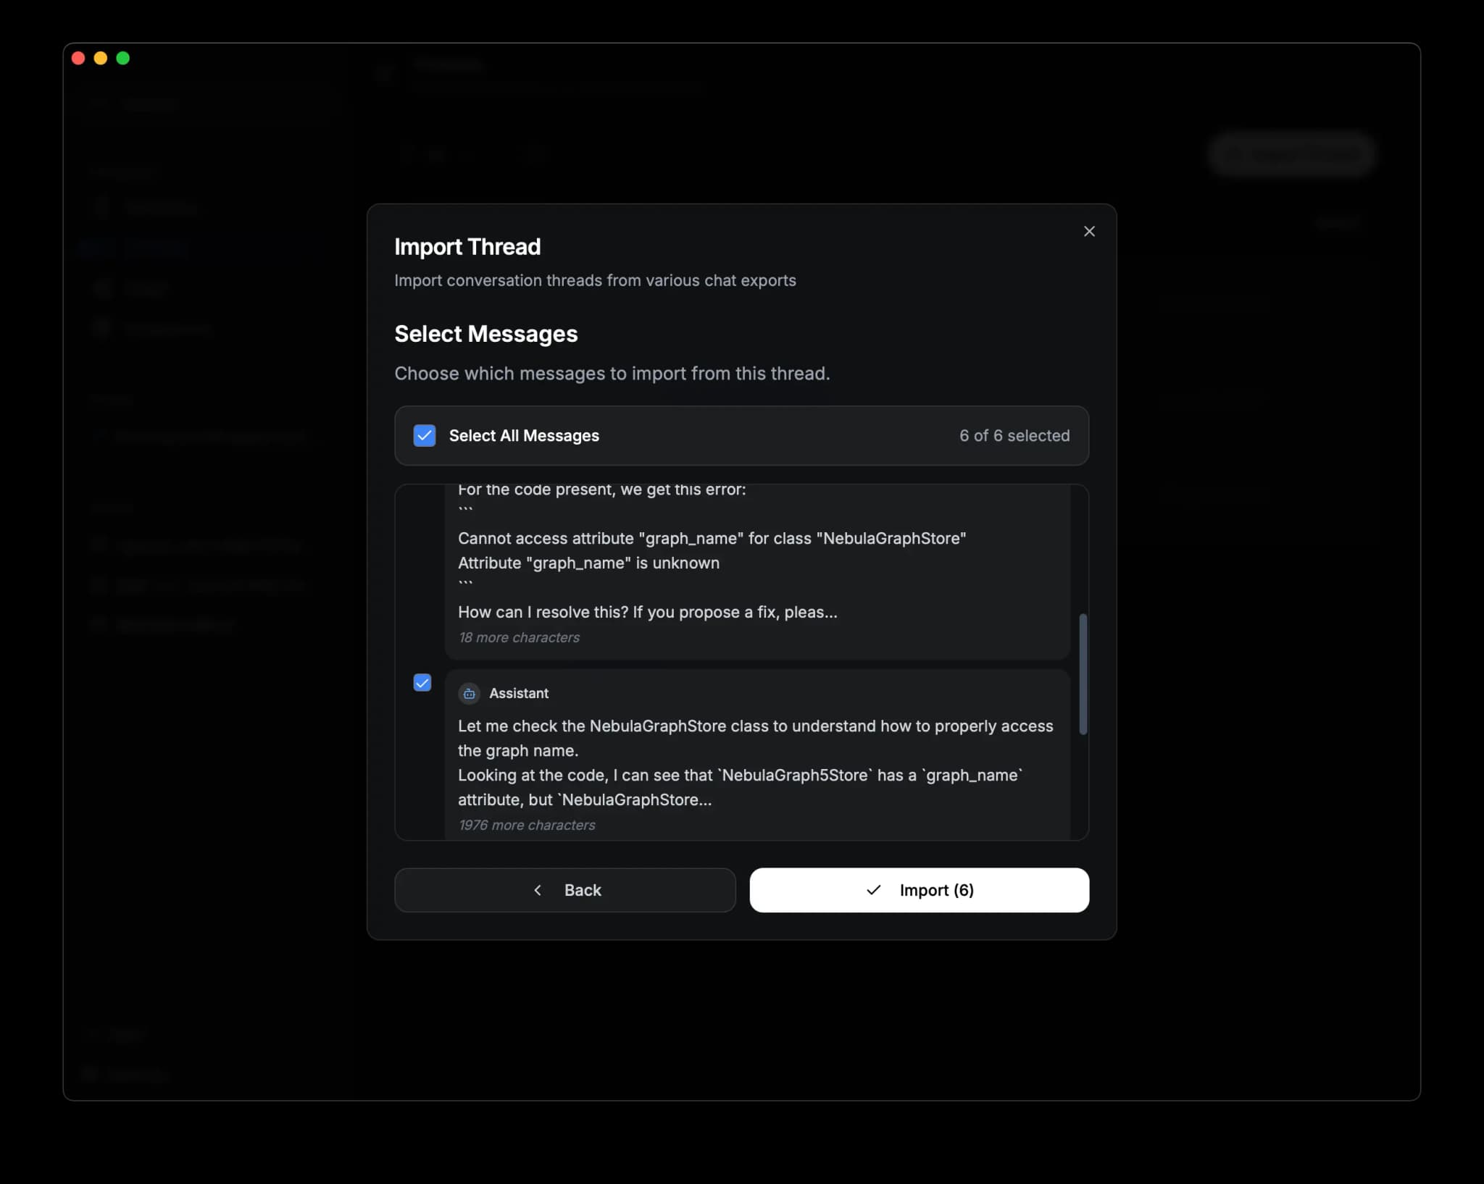Click the red window close light

(x=78, y=58)
